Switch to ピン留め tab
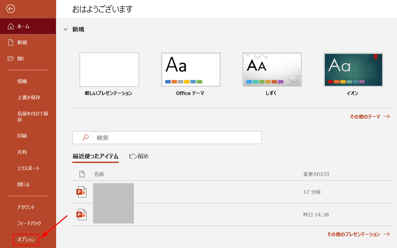 coord(138,156)
